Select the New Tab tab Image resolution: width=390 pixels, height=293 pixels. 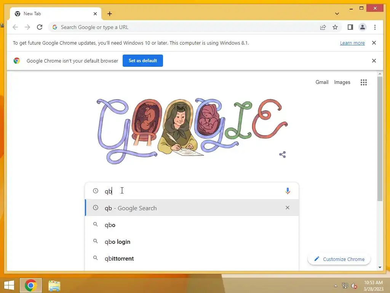point(56,14)
